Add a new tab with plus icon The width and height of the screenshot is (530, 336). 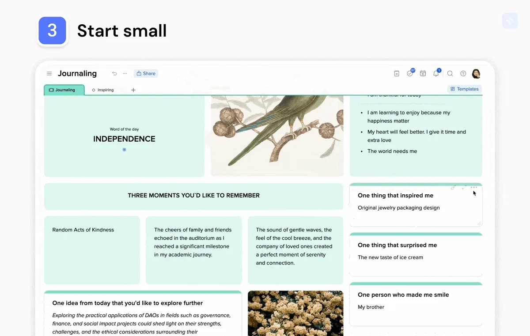[x=133, y=90]
